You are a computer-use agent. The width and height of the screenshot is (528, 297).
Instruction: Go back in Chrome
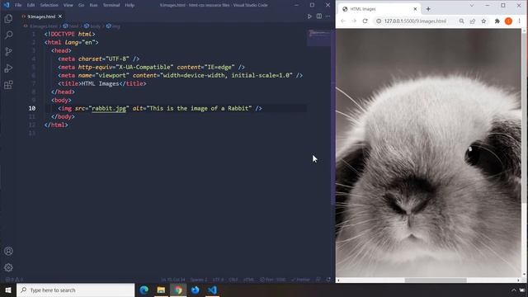(343, 21)
